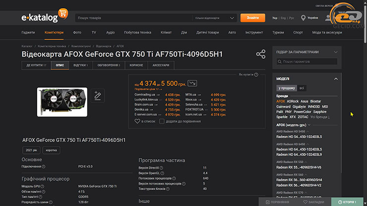Open 'Порівняння' in bottom bar
367x206 pixels.
tap(277, 202)
